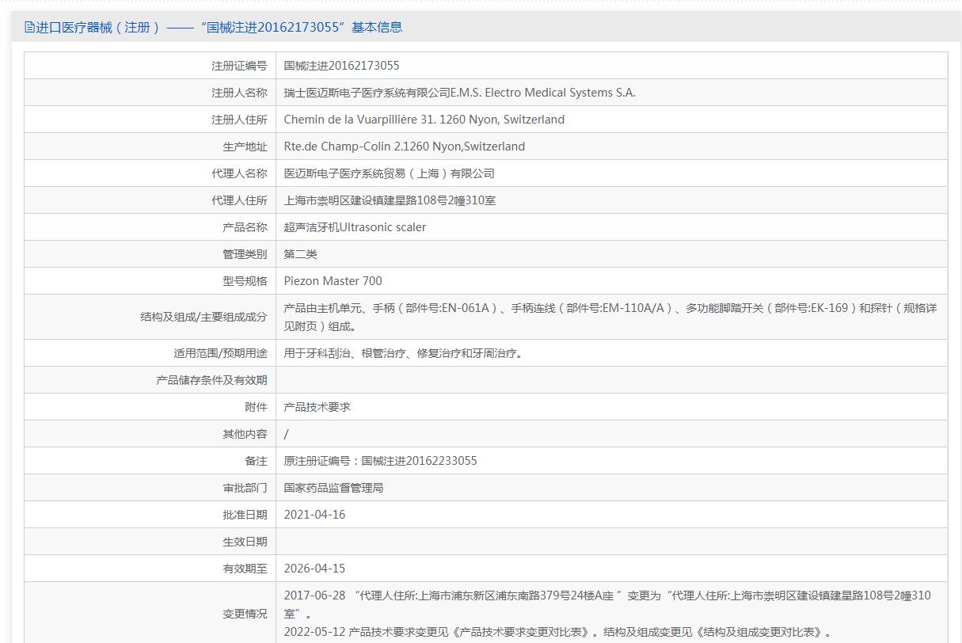Select agent address 上海市崇明区建设镇建星路108号2幢310室
Screen dimensions: 962x643
click(x=390, y=200)
